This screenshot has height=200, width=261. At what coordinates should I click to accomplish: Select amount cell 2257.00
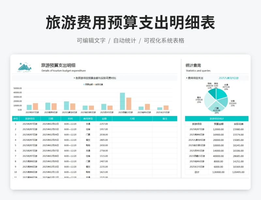point(104,124)
